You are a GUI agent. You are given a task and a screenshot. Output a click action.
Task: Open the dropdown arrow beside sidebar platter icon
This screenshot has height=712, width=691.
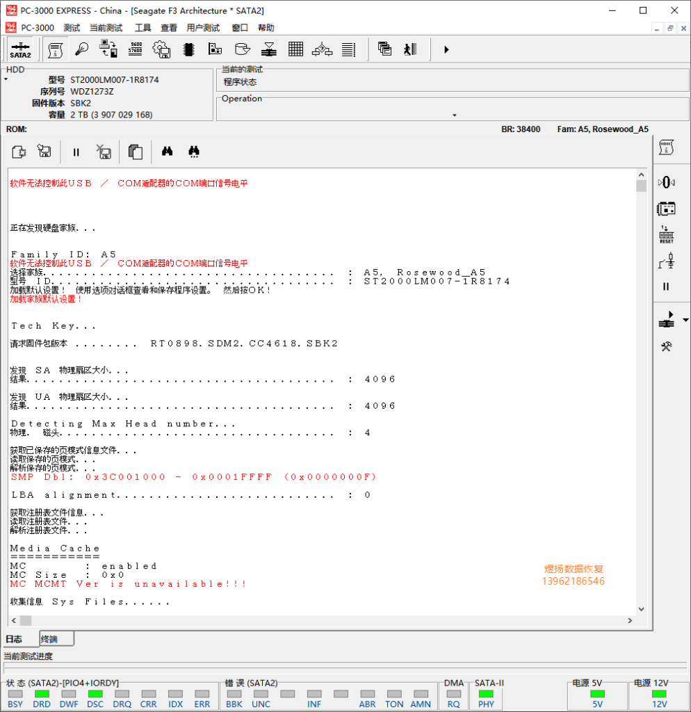pyautogui.click(x=685, y=320)
